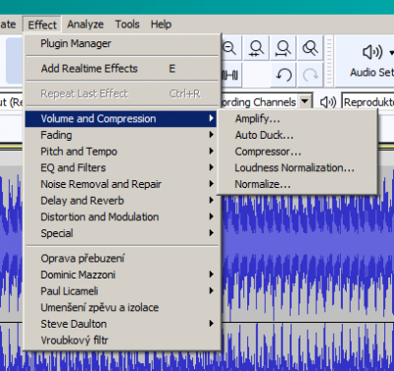Expand the Delay and Reverb submenu
394x371 pixels.
tap(121, 201)
